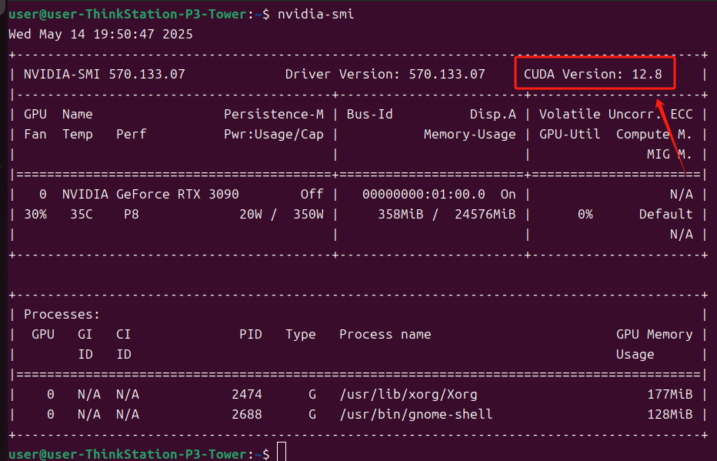Click the Memory-Usage header
Image resolution: width=717 pixels, height=461 pixels.
click(469, 135)
